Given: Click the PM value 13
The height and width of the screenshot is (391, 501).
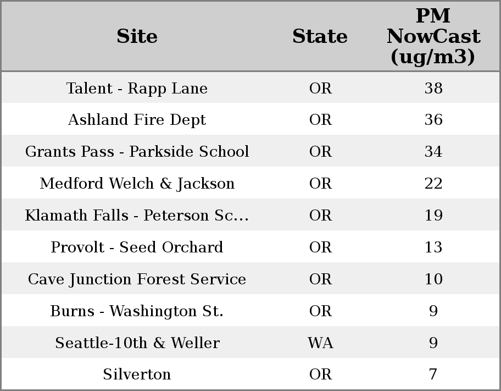Looking at the screenshot, I should (433, 247).
